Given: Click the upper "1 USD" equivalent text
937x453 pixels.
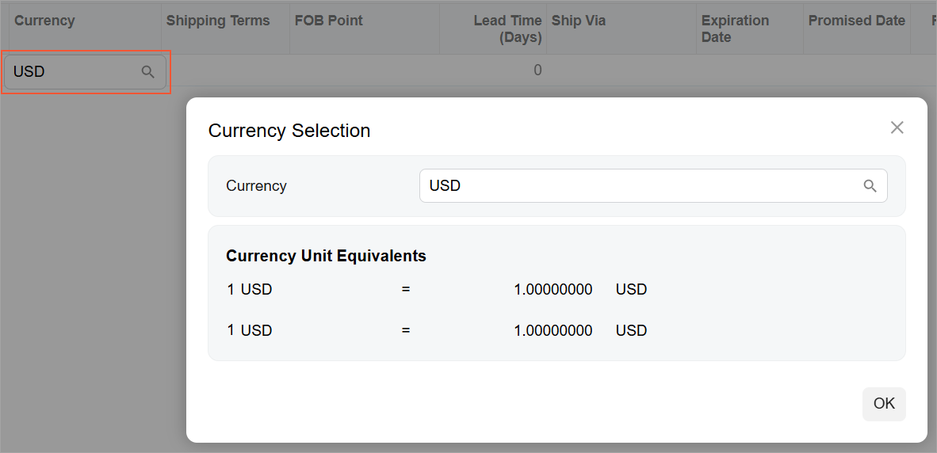Looking at the screenshot, I should coord(250,290).
